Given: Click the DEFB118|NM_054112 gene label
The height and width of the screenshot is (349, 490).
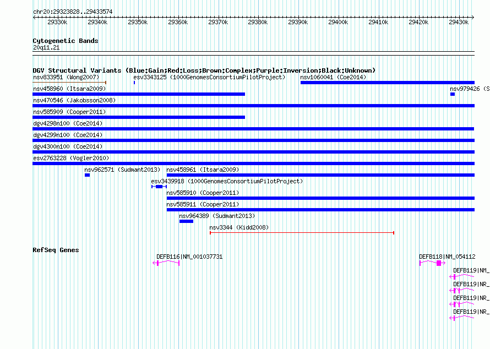Looking at the screenshot, I should (x=447, y=257).
